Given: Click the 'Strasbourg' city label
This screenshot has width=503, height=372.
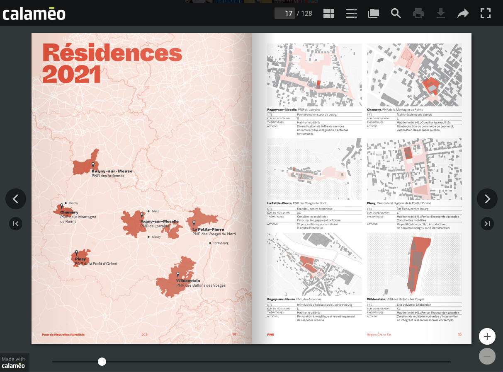Looking at the screenshot, I should [x=221, y=243].
